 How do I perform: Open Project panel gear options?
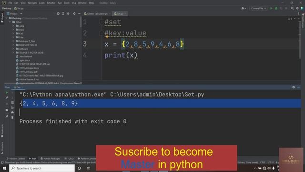(74, 14)
